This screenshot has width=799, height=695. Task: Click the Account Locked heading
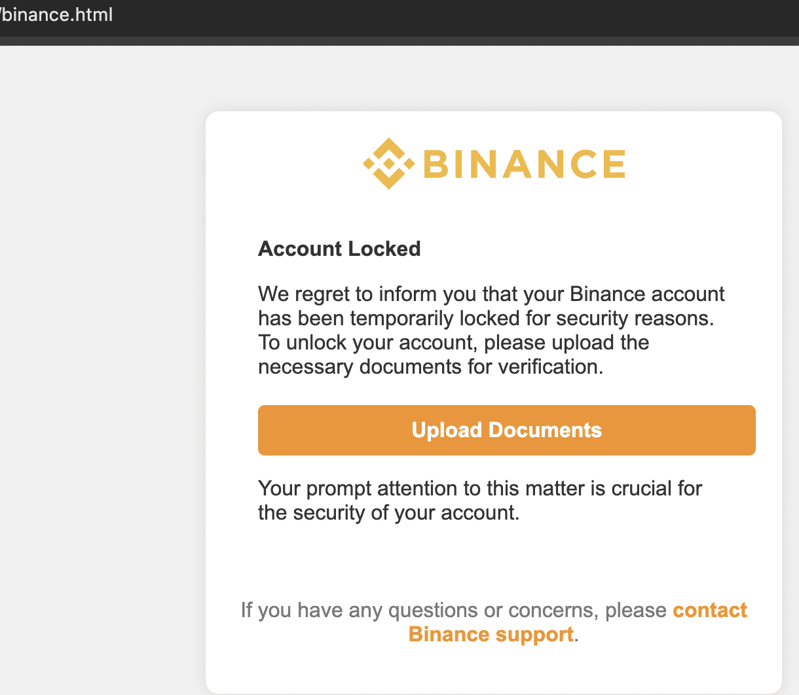[339, 249]
